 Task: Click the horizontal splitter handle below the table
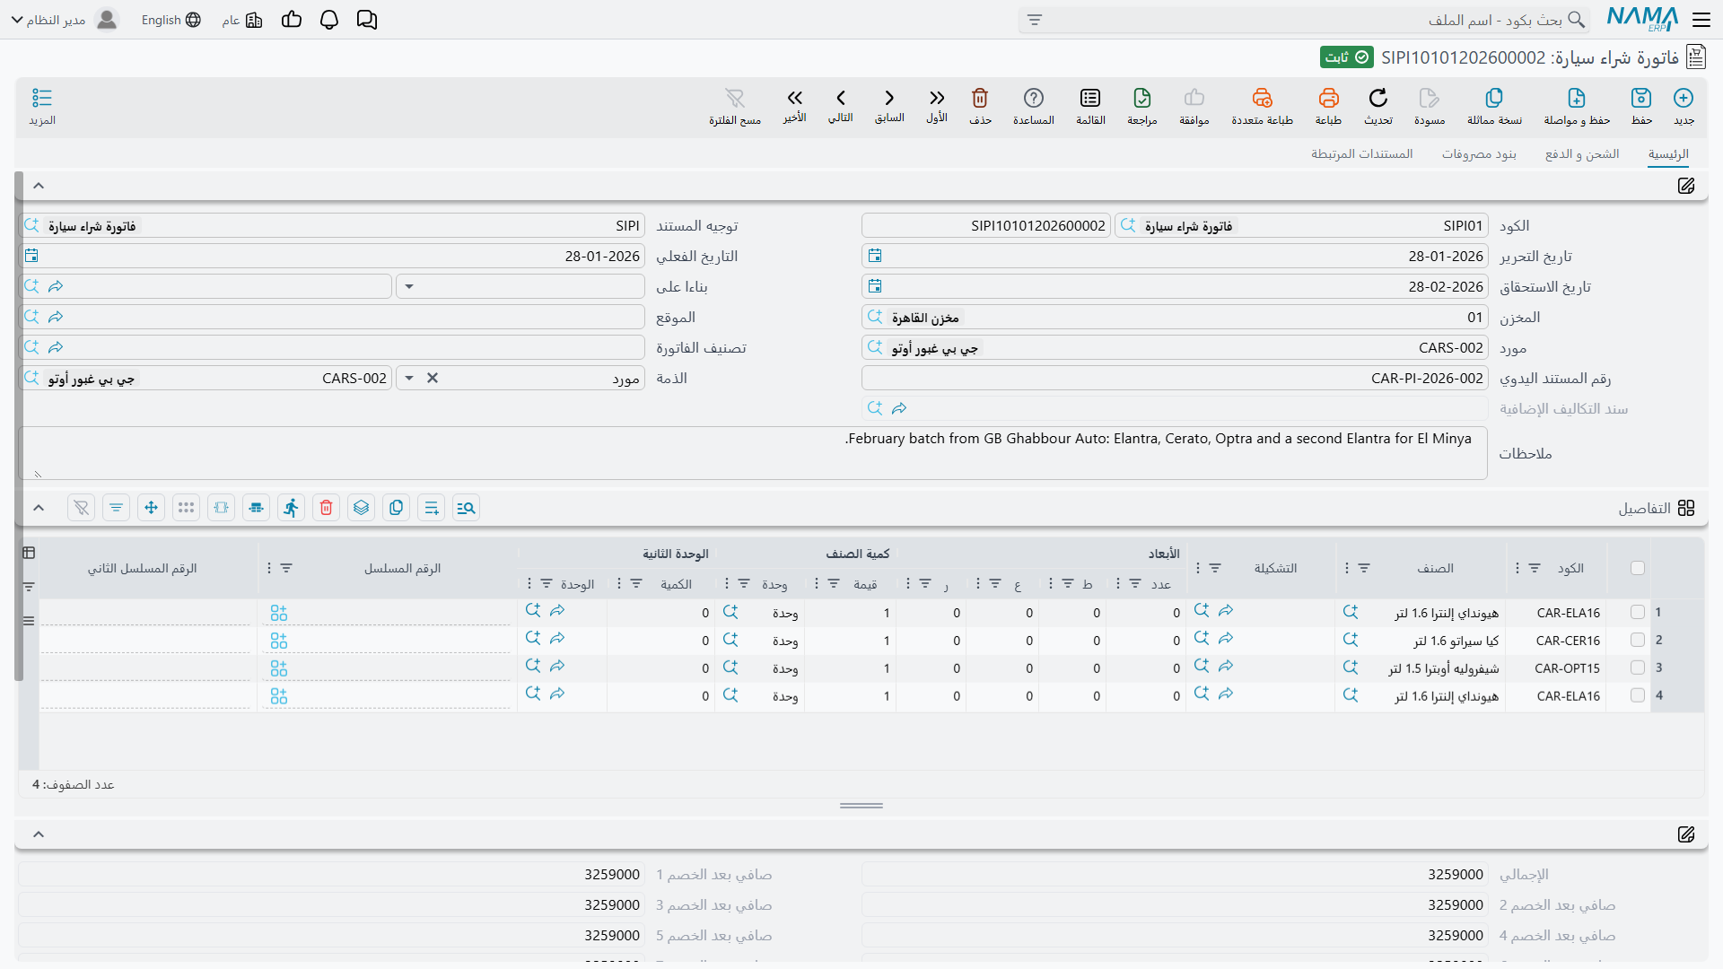(861, 806)
